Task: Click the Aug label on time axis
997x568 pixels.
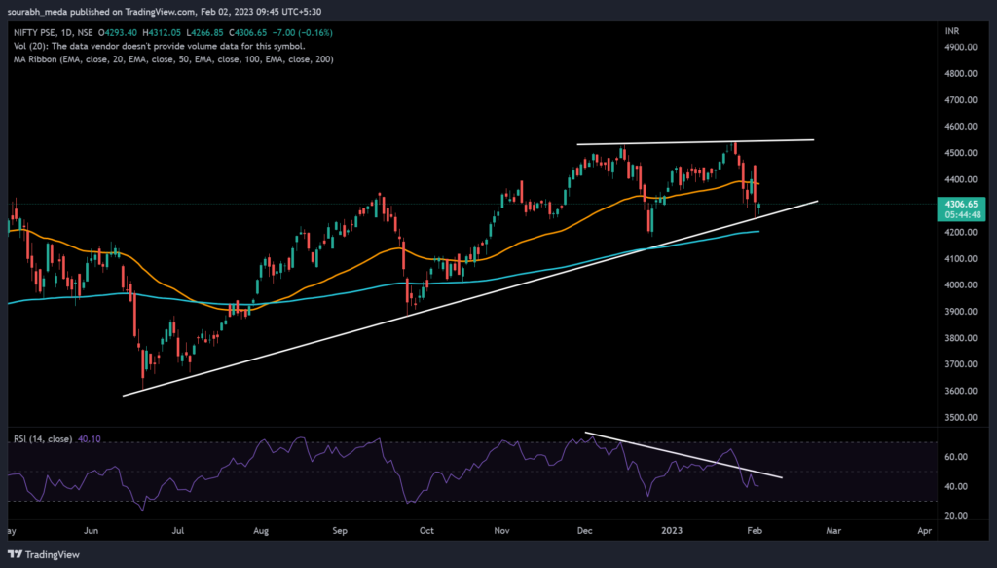Action: tap(261, 530)
